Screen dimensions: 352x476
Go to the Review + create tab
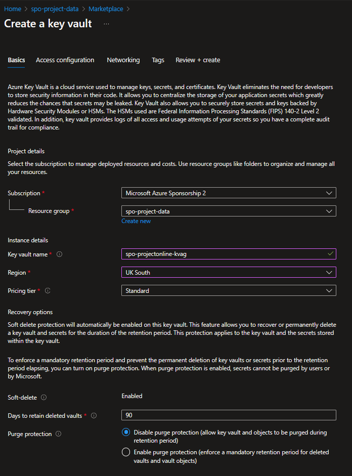[198, 60]
